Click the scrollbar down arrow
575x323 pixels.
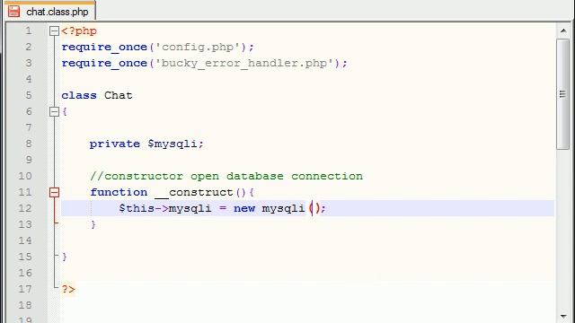click(x=563, y=316)
